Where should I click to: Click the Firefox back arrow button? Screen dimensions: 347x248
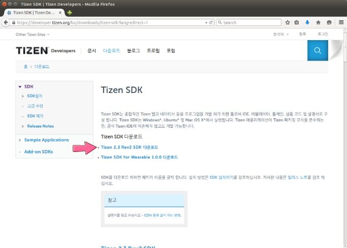(6, 22)
